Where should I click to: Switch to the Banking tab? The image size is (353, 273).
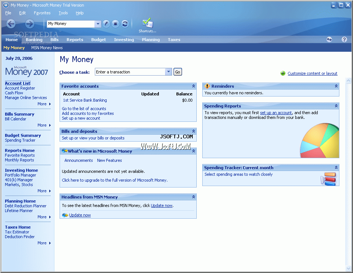coord(34,40)
